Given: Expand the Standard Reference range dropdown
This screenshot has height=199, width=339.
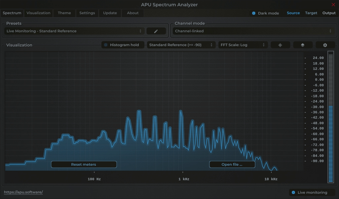Looking at the screenshot, I should 181,45.
